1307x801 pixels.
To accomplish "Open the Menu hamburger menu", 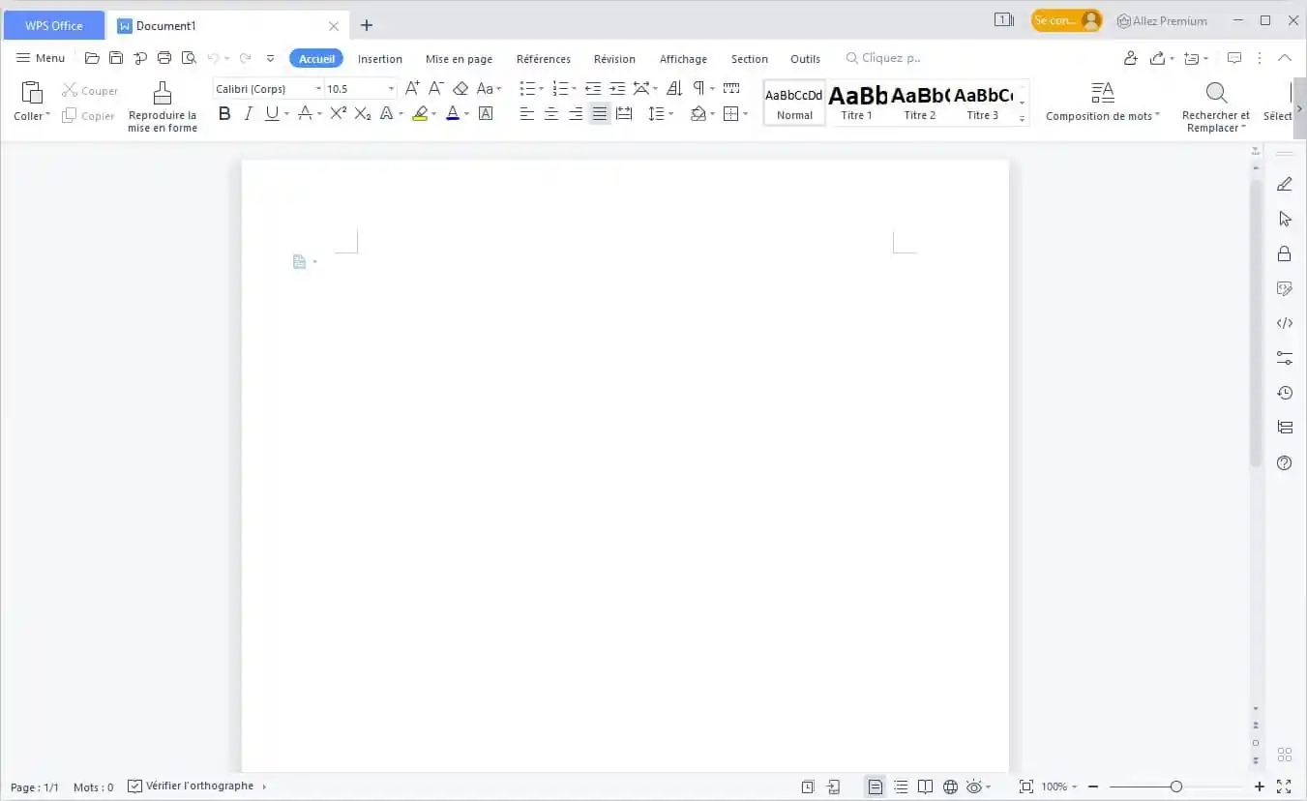I will coord(41,58).
